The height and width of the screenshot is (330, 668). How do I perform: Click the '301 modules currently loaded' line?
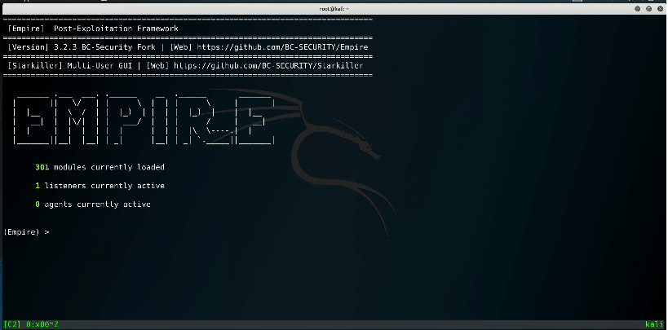pyautogui.click(x=100, y=167)
